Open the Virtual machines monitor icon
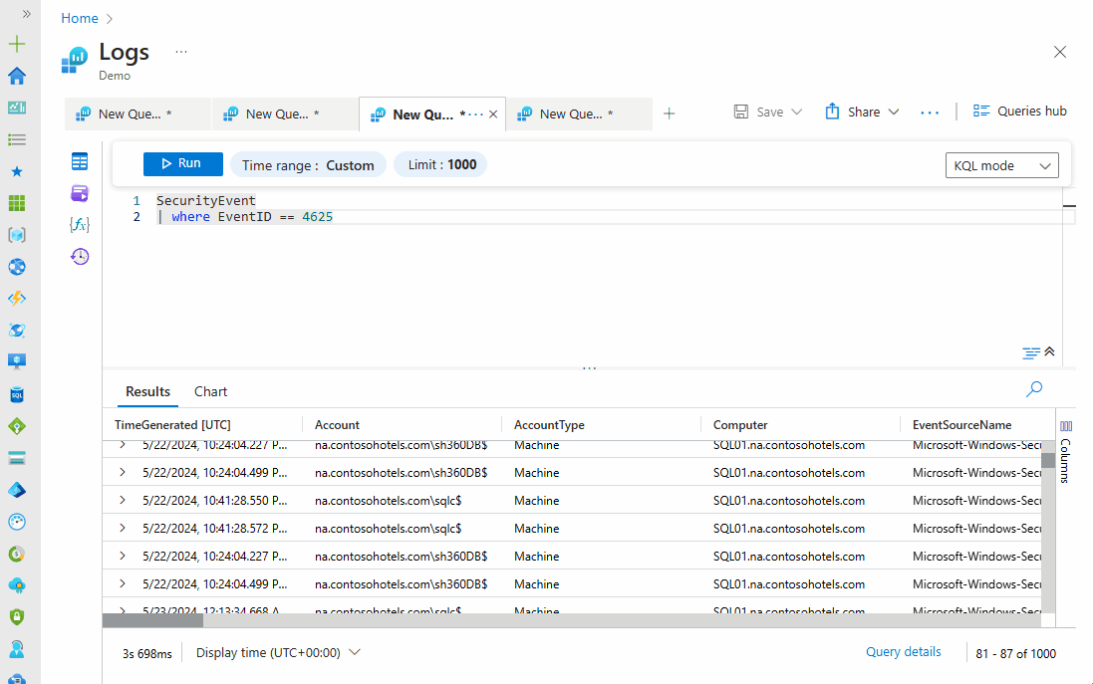Image resolution: width=1093 pixels, height=684 pixels. coord(17,361)
